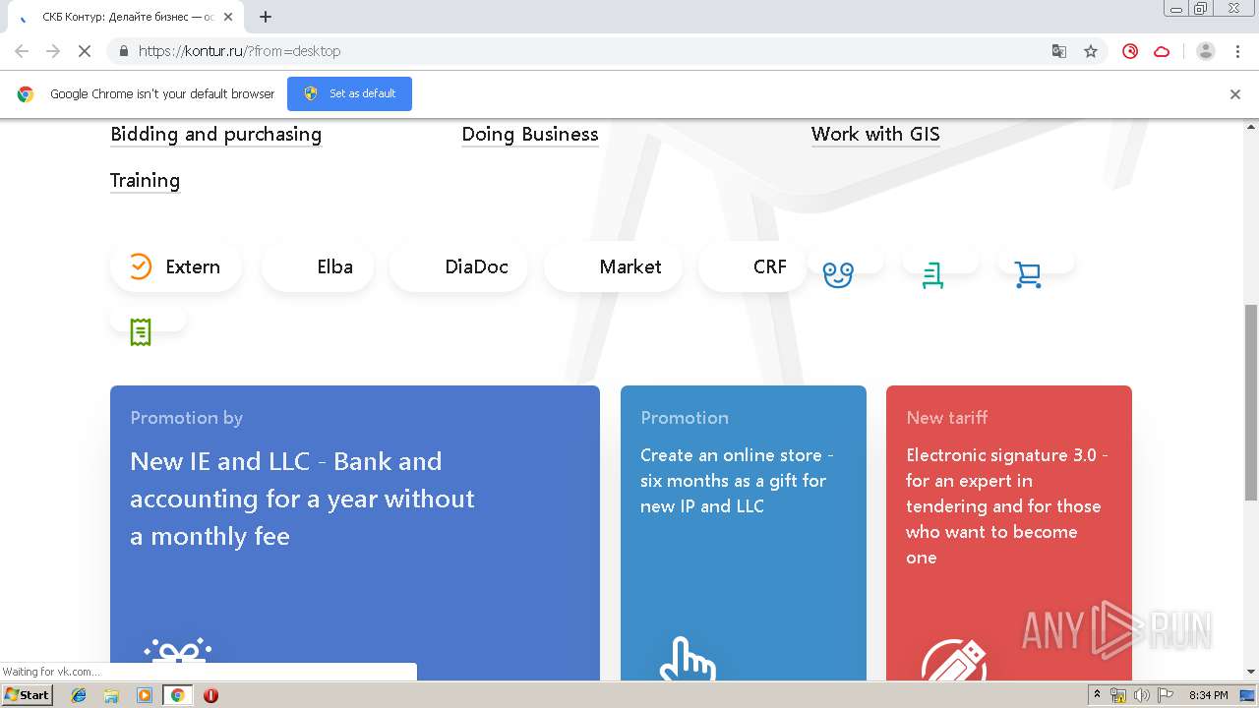Open the Extern product with orange clock icon

click(175, 266)
